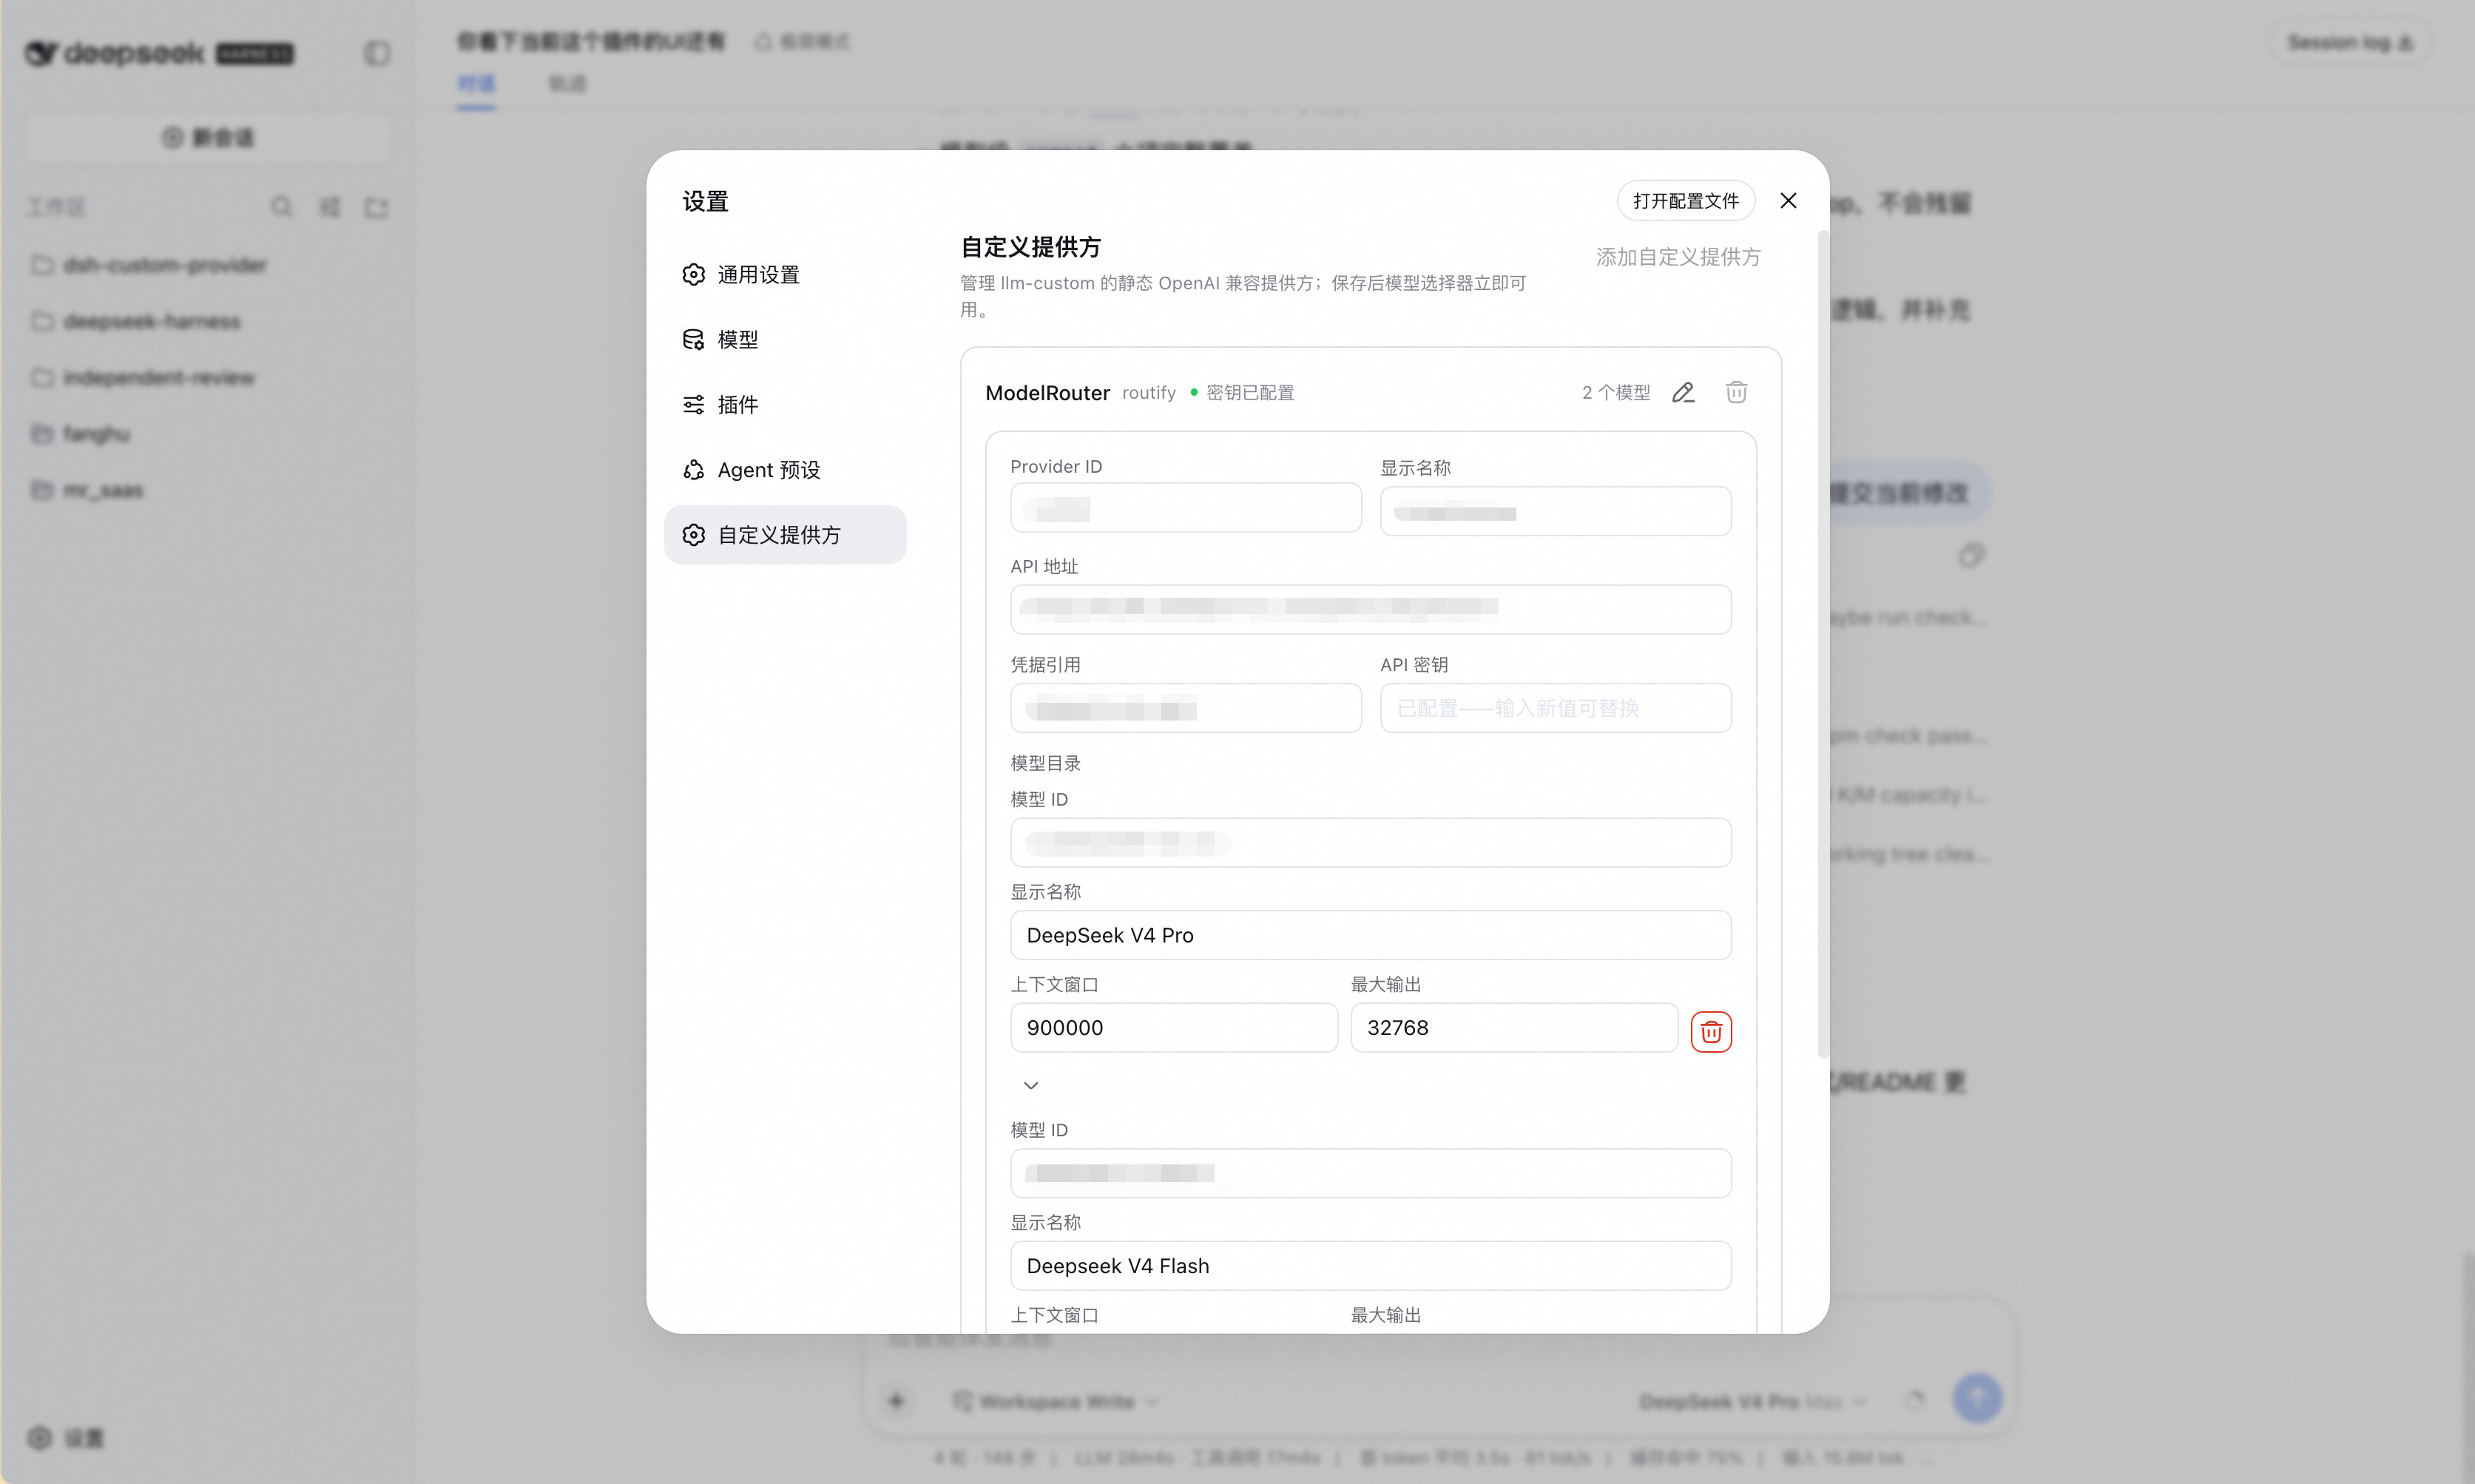Screen dimensions: 2475x1484
Task: Click plus attach icon in chat composer
Action: point(896,1401)
